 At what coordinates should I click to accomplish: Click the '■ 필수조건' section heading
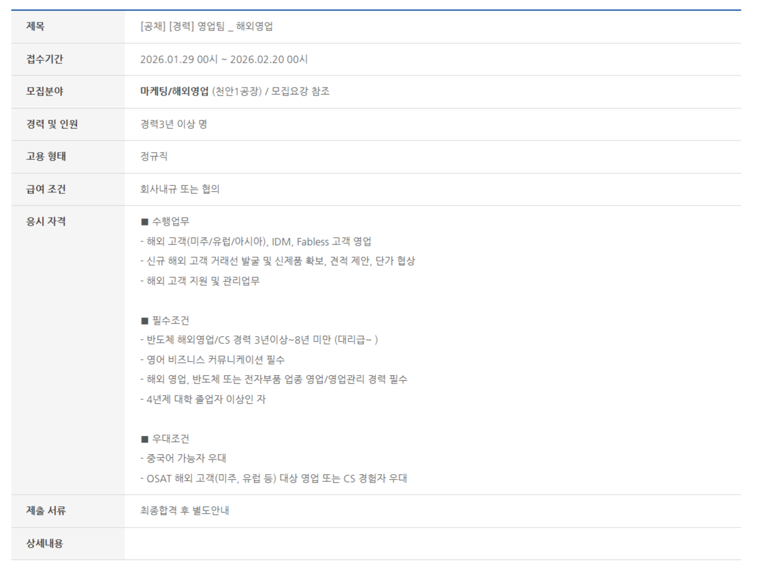pyautogui.click(x=165, y=320)
